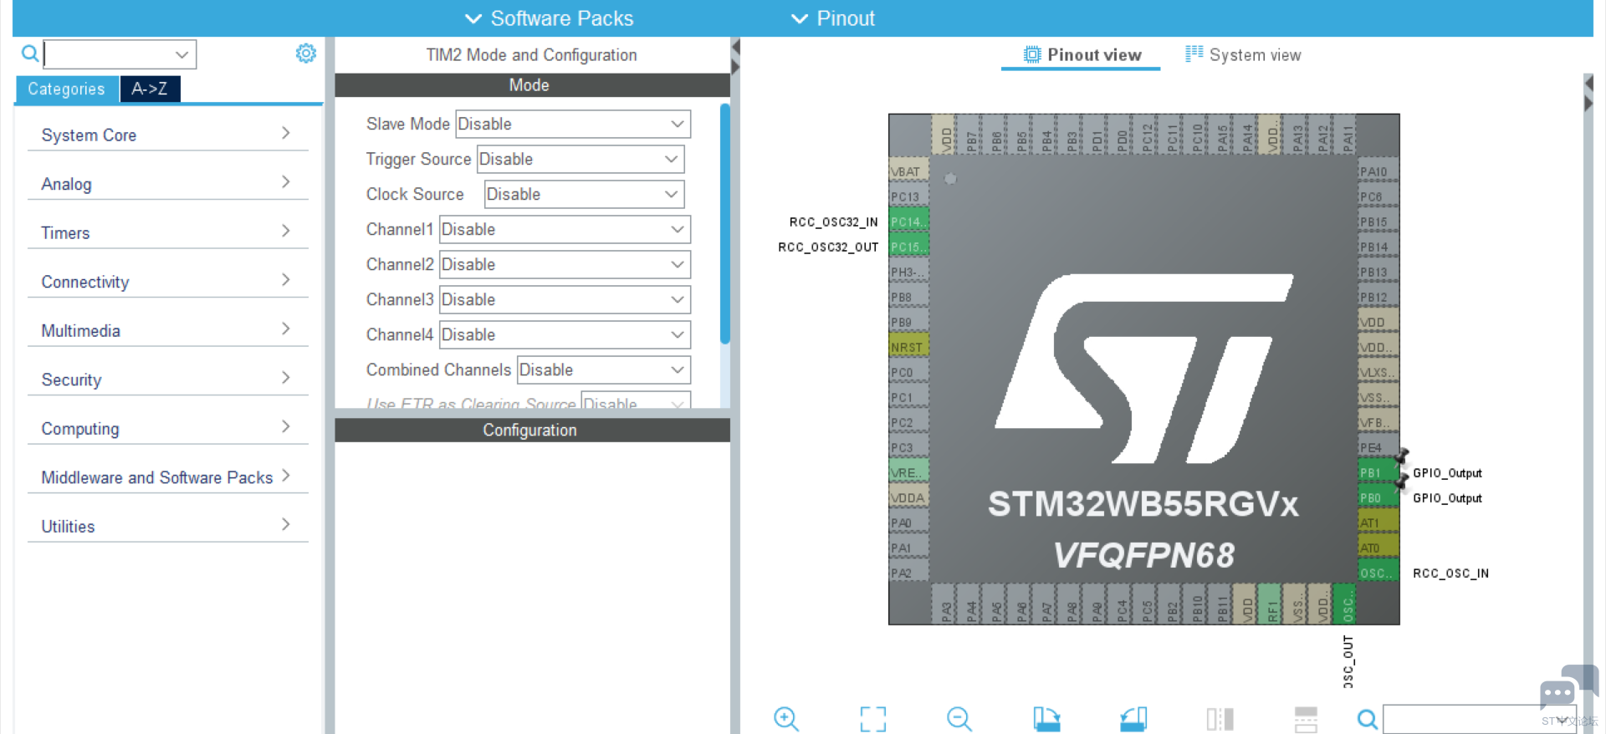Open the Channel3 dropdown
Viewport: 1606px width, 734px height.
(565, 299)
